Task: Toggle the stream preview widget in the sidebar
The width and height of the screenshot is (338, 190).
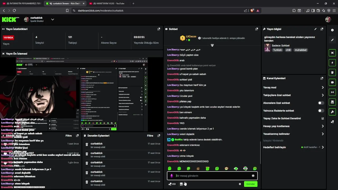Action: click(332, 53)
